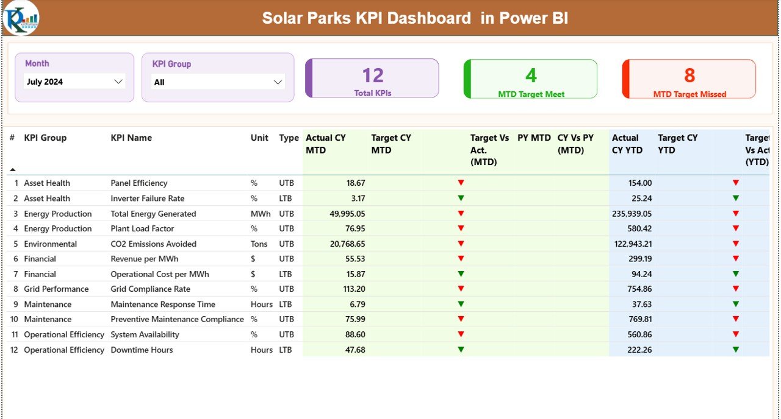Select the Total KPIs card

(373, 78)
